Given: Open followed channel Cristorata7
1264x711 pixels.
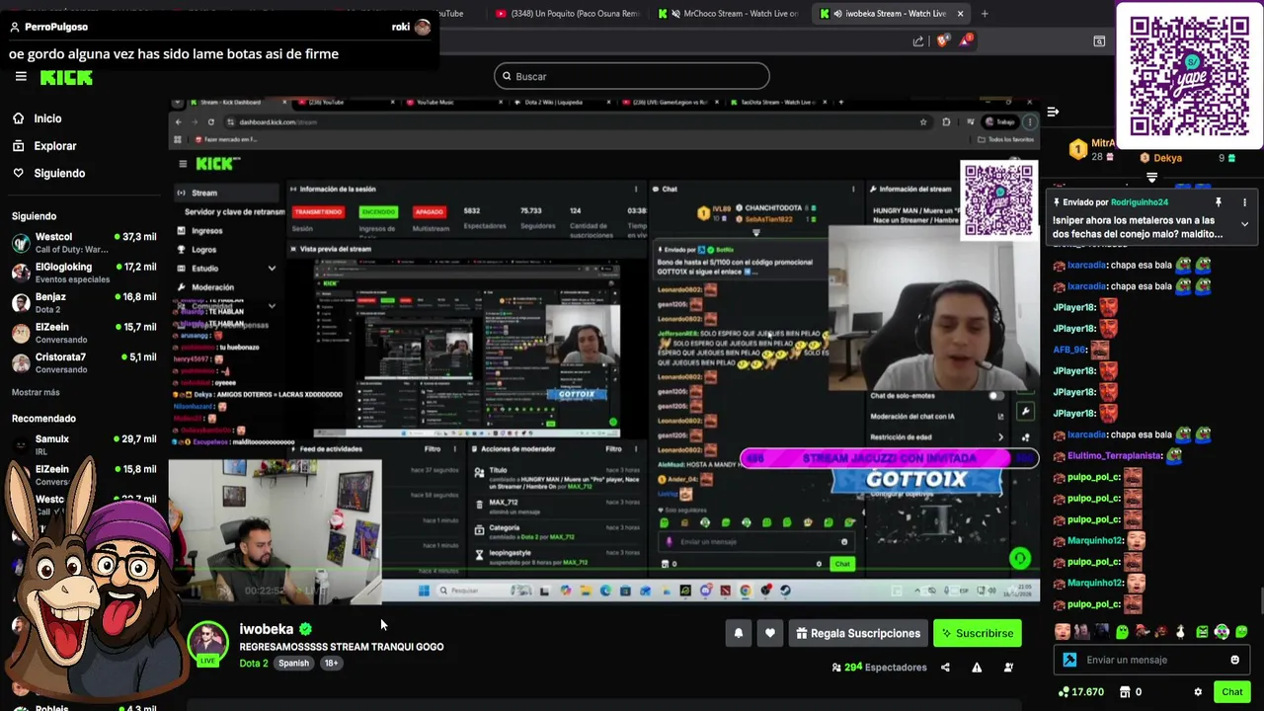Looking at the screenshot, I should pos(84,362).
